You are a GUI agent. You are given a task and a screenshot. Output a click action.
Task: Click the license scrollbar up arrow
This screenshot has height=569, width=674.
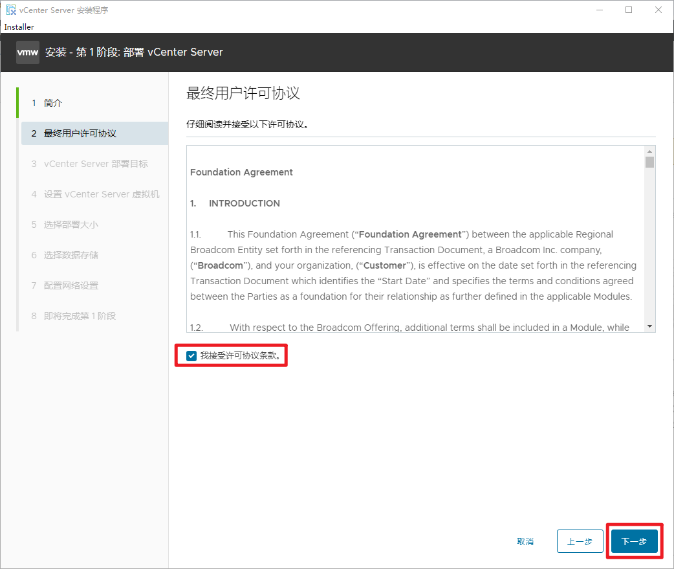pos(649,150)
